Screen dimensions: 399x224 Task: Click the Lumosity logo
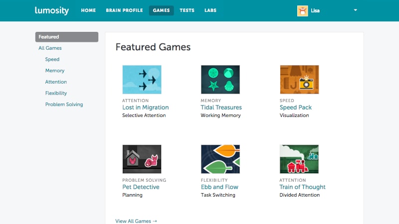(52, 10)
